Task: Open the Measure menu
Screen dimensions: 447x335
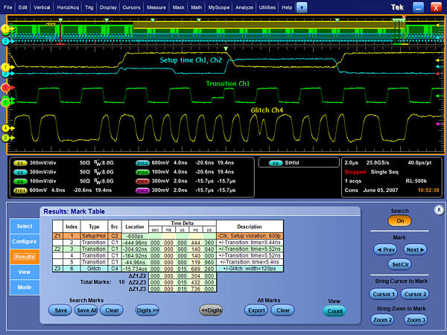Action: (x=155, y=6)
